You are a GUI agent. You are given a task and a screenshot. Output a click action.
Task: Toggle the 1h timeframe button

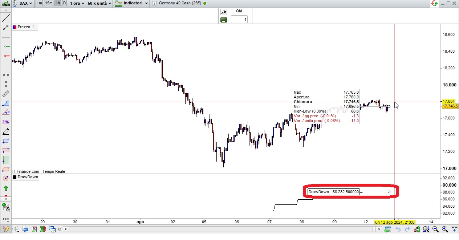coord(58,3)
